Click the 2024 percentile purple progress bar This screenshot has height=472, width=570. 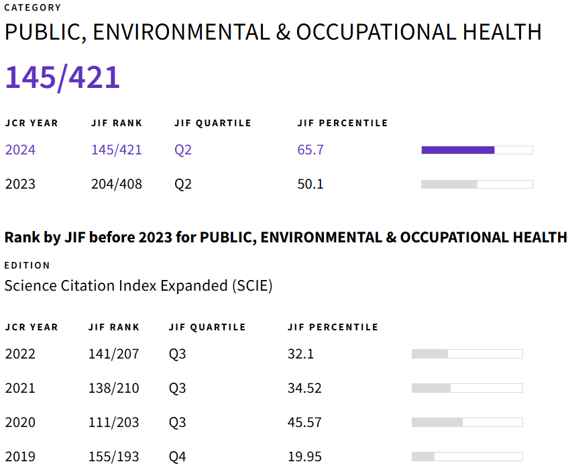coord(477,150)
